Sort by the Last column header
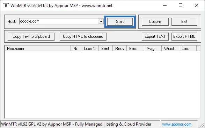Image resolution: width=205 pixels, height=128 pixels. (x=188, y=49)
